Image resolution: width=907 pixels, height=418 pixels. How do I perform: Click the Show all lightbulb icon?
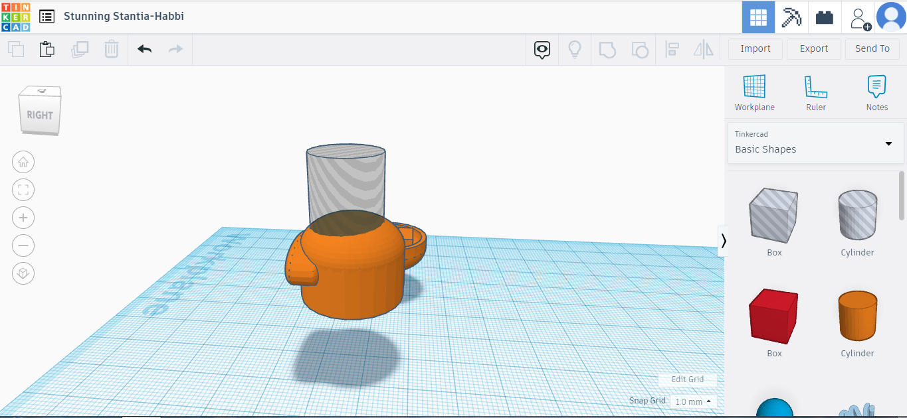point(574,49)
